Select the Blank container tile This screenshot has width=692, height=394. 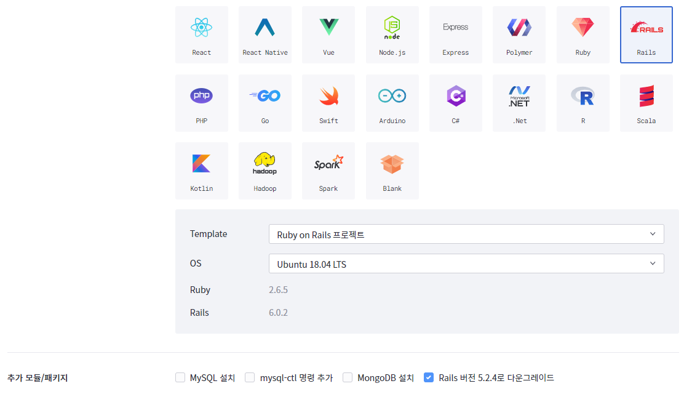tap(392, 171)
